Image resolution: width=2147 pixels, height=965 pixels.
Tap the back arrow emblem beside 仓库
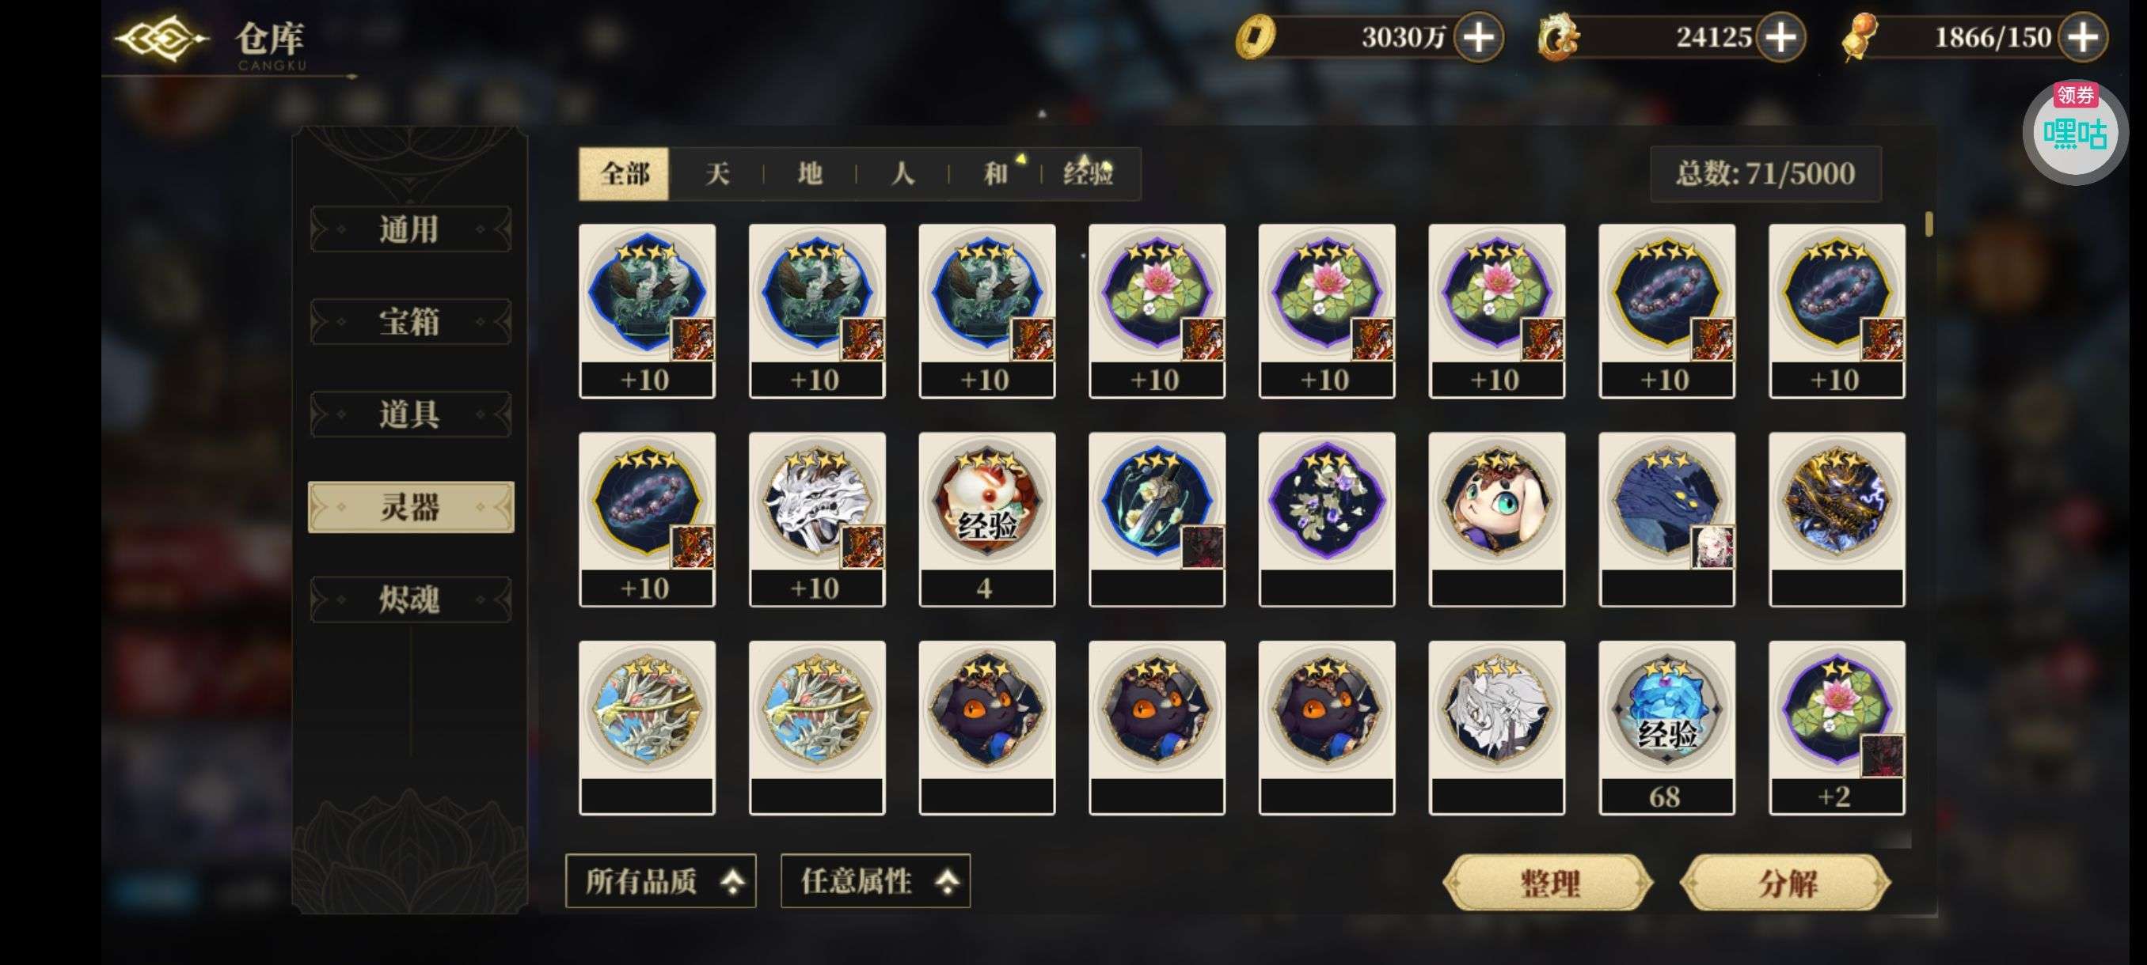point(161,38)
